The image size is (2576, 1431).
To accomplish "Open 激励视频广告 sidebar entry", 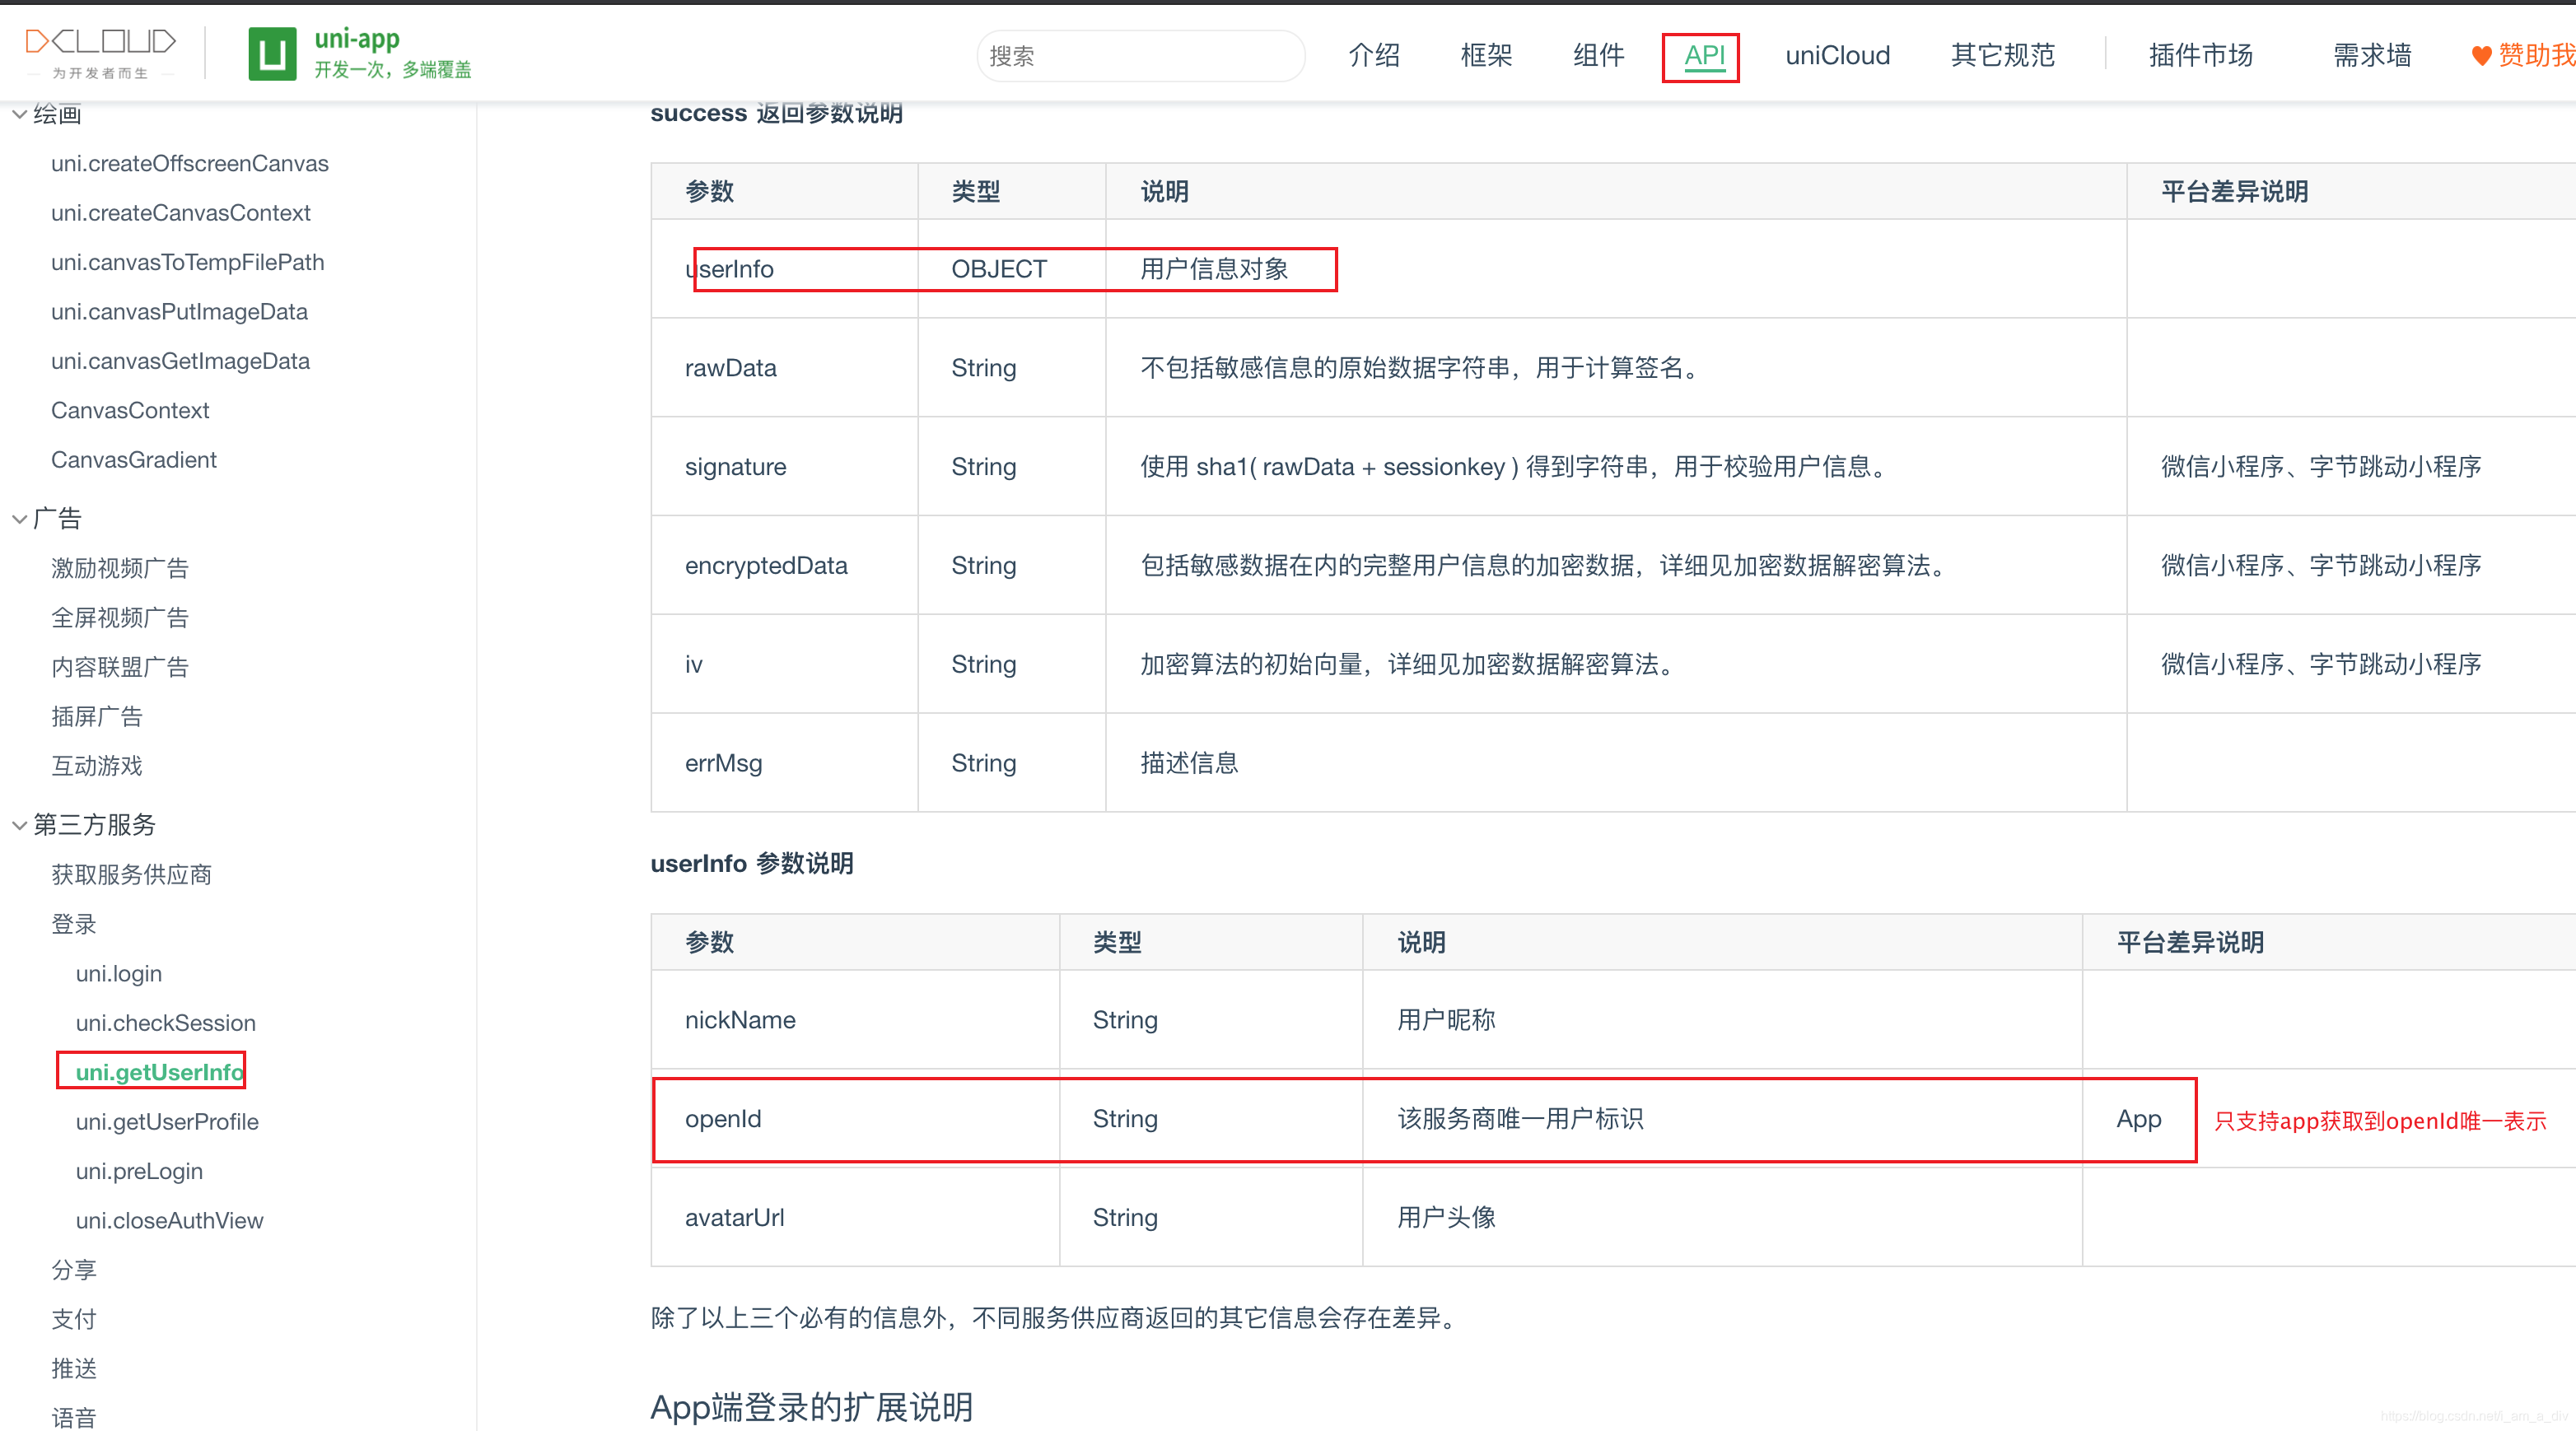I will [120, 569].
